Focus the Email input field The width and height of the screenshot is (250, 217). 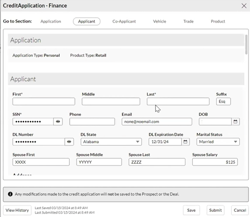point(157,121)
